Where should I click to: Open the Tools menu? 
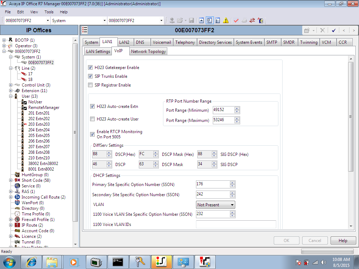[x=49, y=12]
